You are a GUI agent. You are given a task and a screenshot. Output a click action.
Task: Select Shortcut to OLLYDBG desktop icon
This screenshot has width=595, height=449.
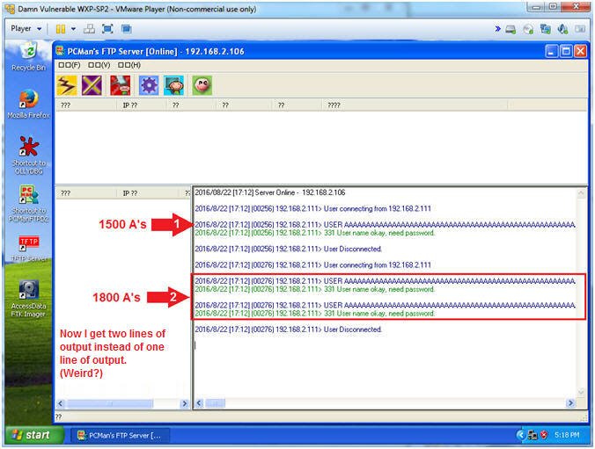pyautogui.click(x=28, y=156)
